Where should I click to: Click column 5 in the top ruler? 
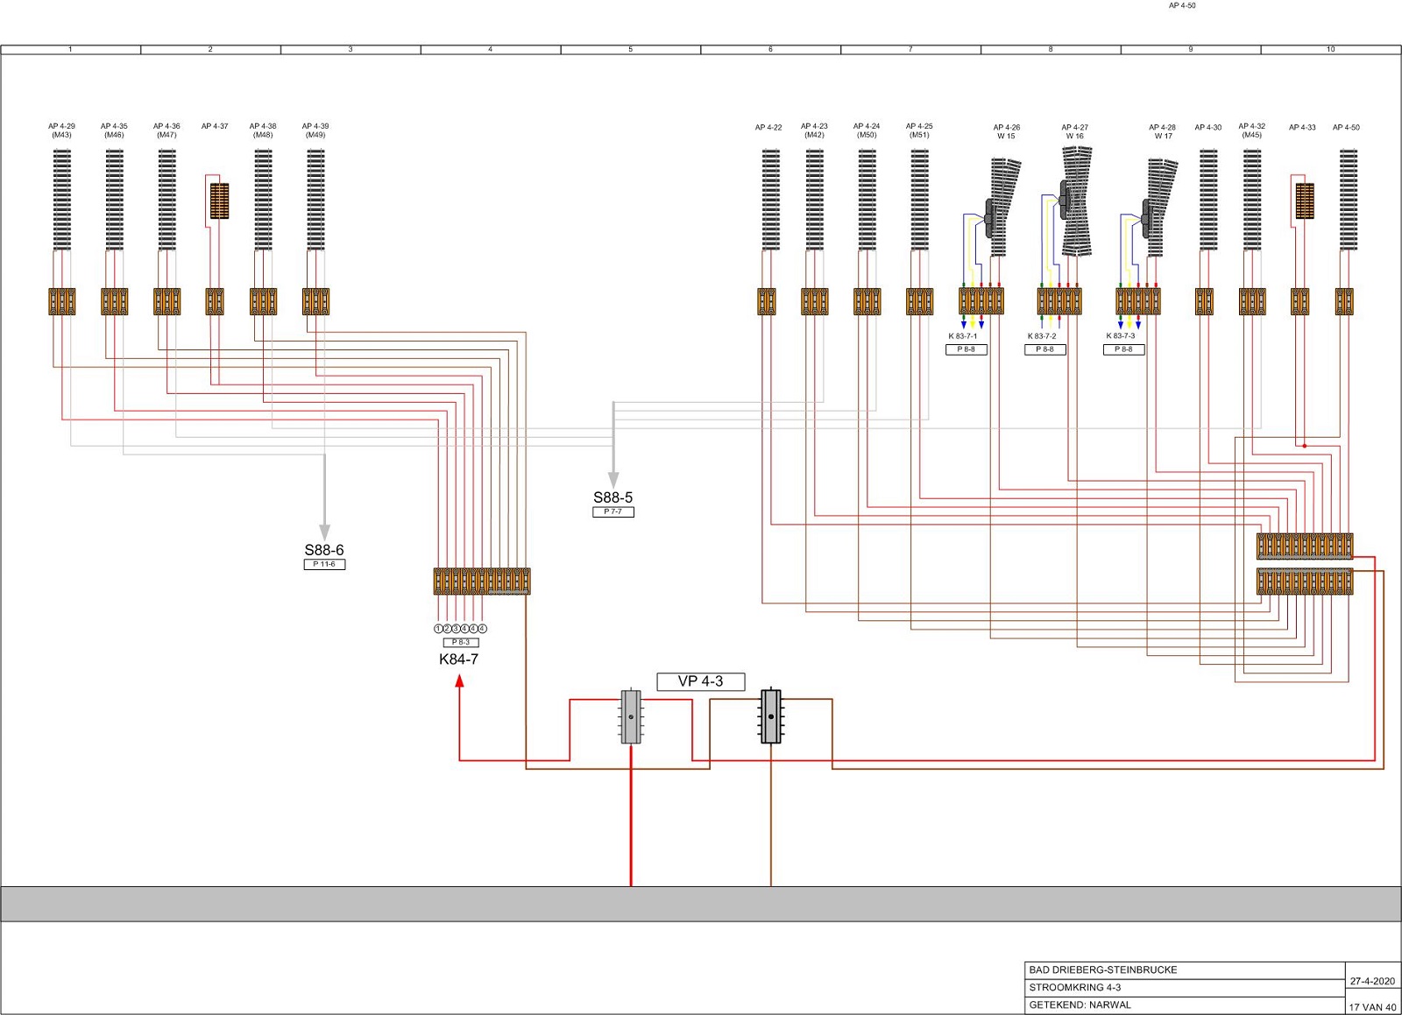(x=631, y=50)
